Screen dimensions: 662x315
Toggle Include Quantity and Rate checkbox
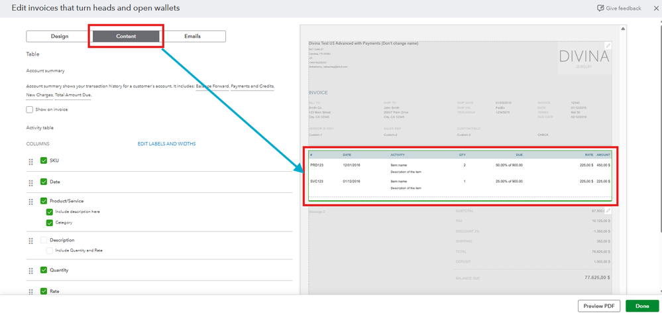pyautogui.click(x=50, y=251)
